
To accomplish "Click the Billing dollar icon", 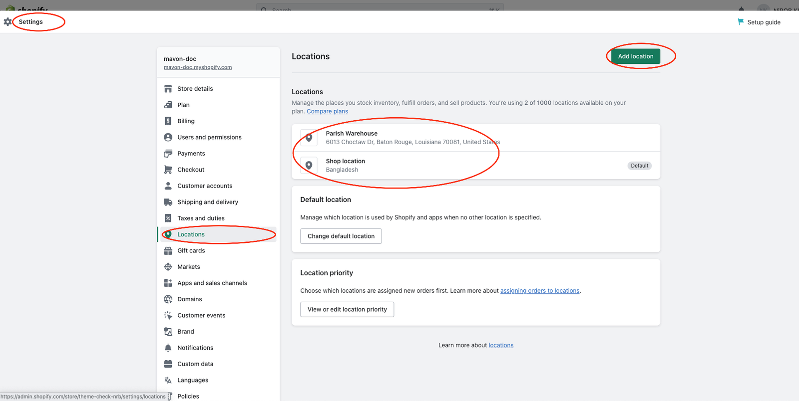I will pos(168,121).
